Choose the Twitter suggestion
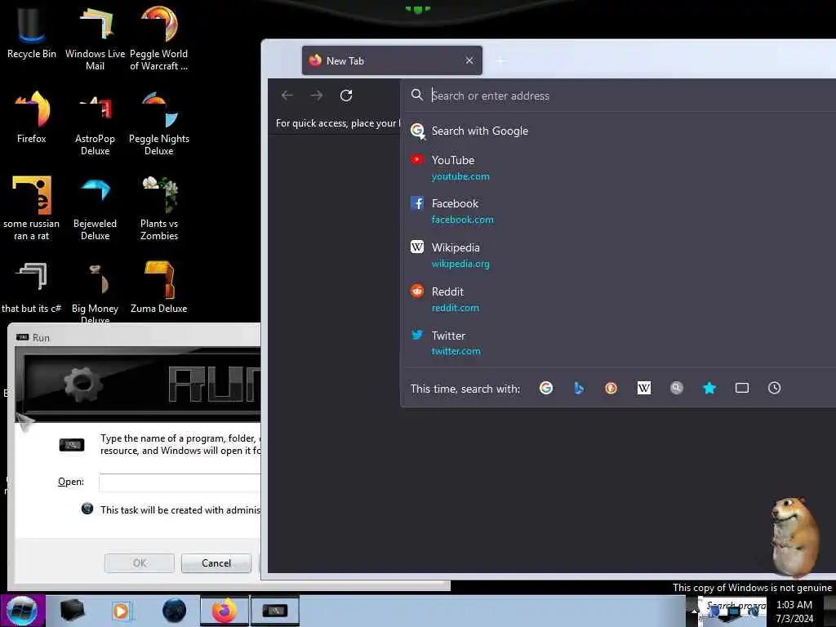This screenshot has width=836, height=627. pyautogui.click(x=619, y=343)
